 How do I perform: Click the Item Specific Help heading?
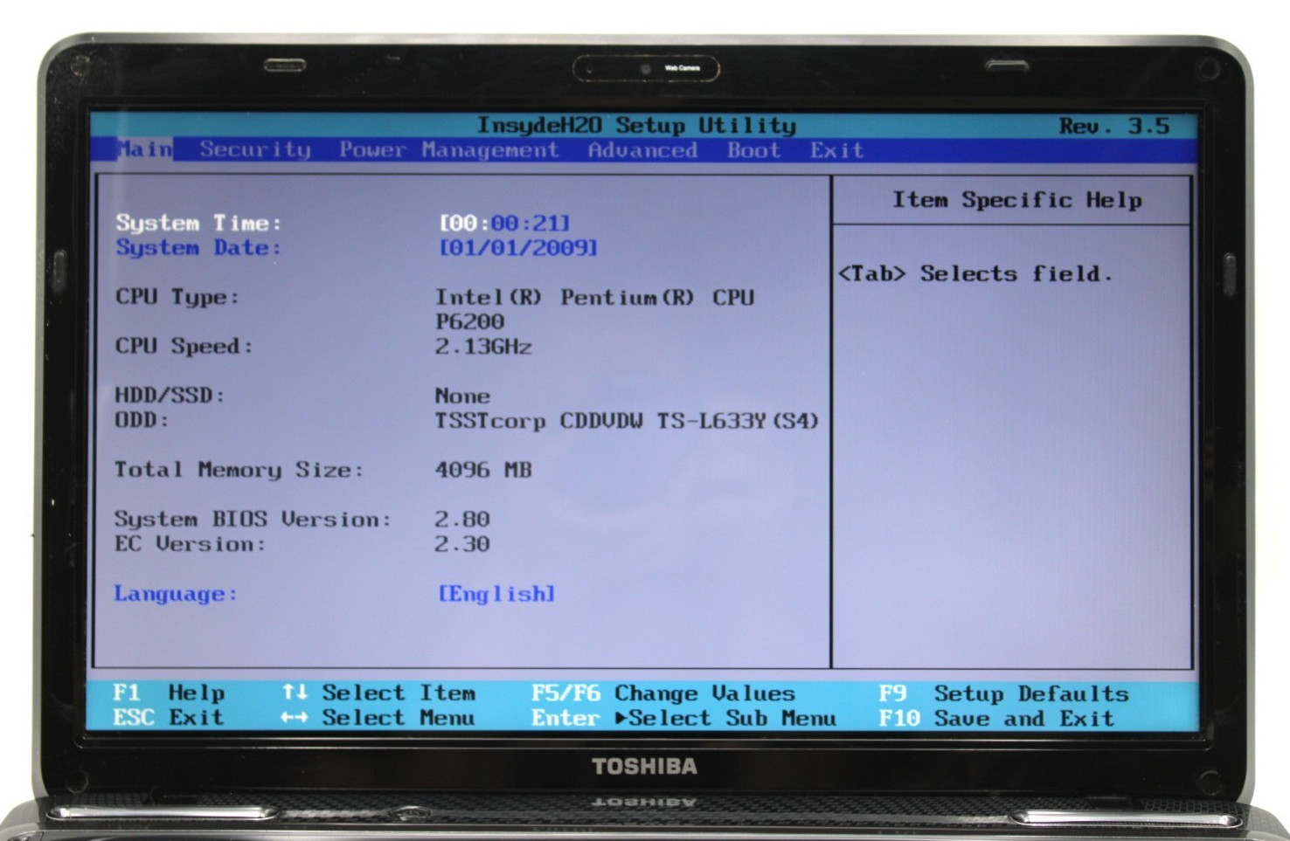(1016, 200)
